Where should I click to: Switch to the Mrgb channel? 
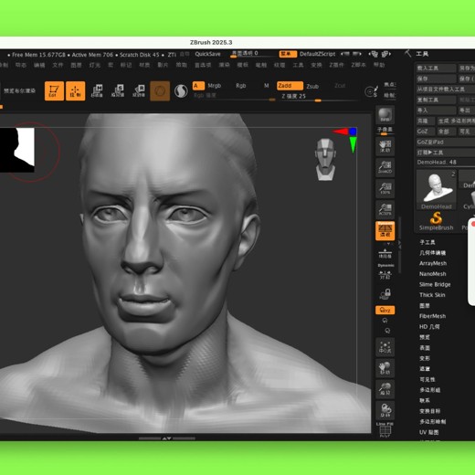click(x=215, y=86)
